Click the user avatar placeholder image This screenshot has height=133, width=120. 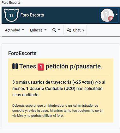(x=107, y=15)
